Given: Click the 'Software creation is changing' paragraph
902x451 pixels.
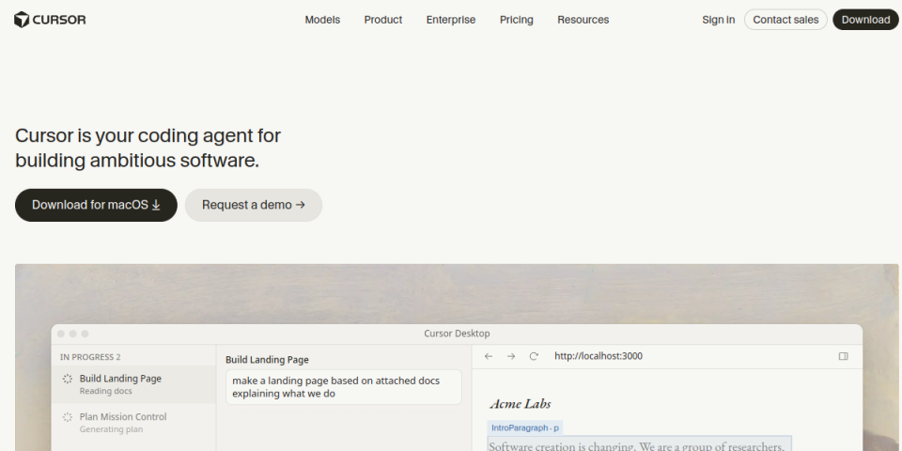Looking at the screenshot, I should pos(639,444).
